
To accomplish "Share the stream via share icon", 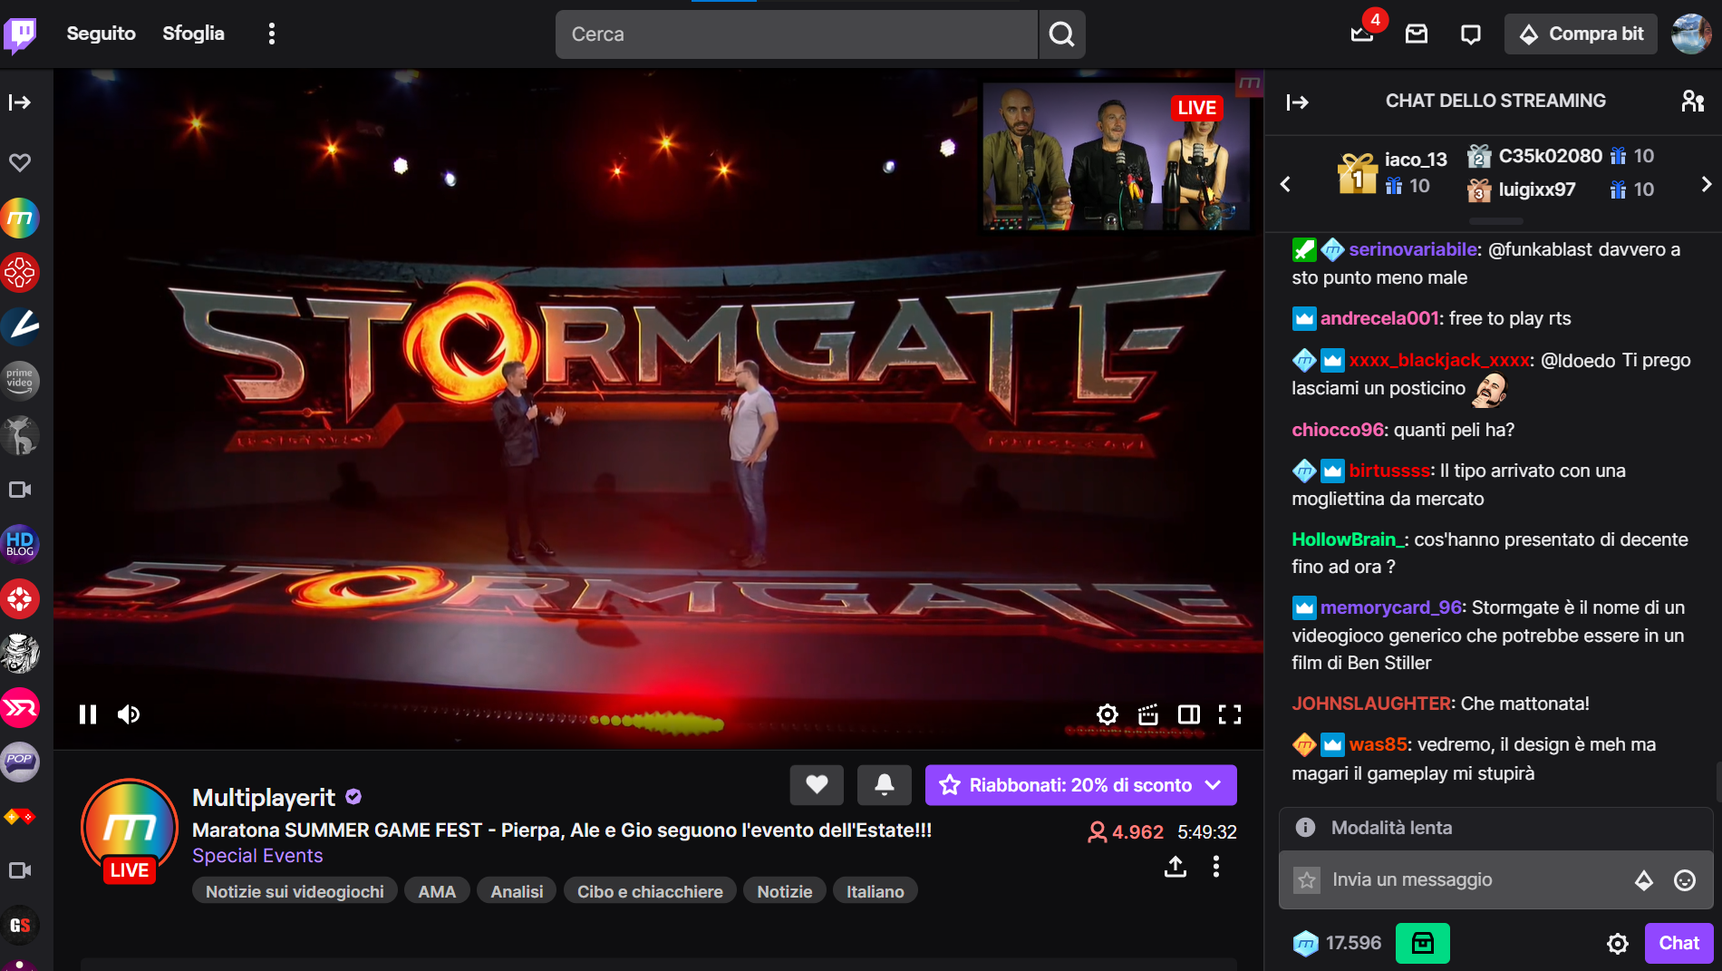I will tap(1175, 867).
